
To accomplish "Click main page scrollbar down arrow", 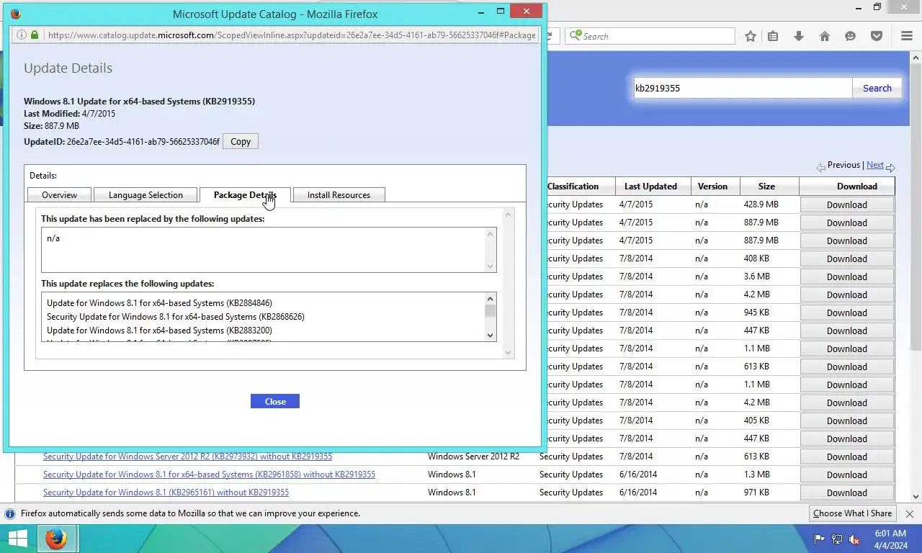I will pyautogui.click(x=916, y=496).
